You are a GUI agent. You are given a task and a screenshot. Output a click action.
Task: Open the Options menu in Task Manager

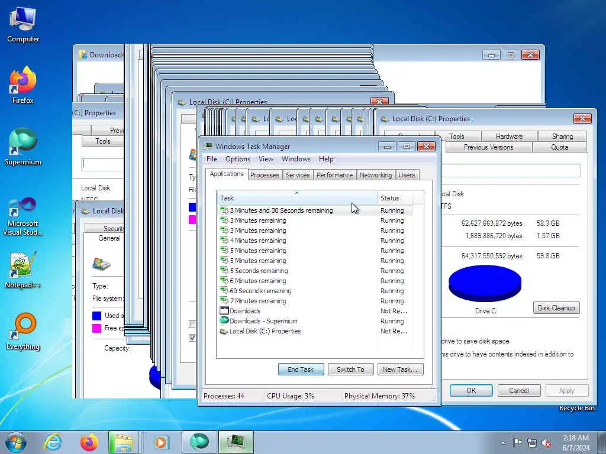tap(238, 159)
